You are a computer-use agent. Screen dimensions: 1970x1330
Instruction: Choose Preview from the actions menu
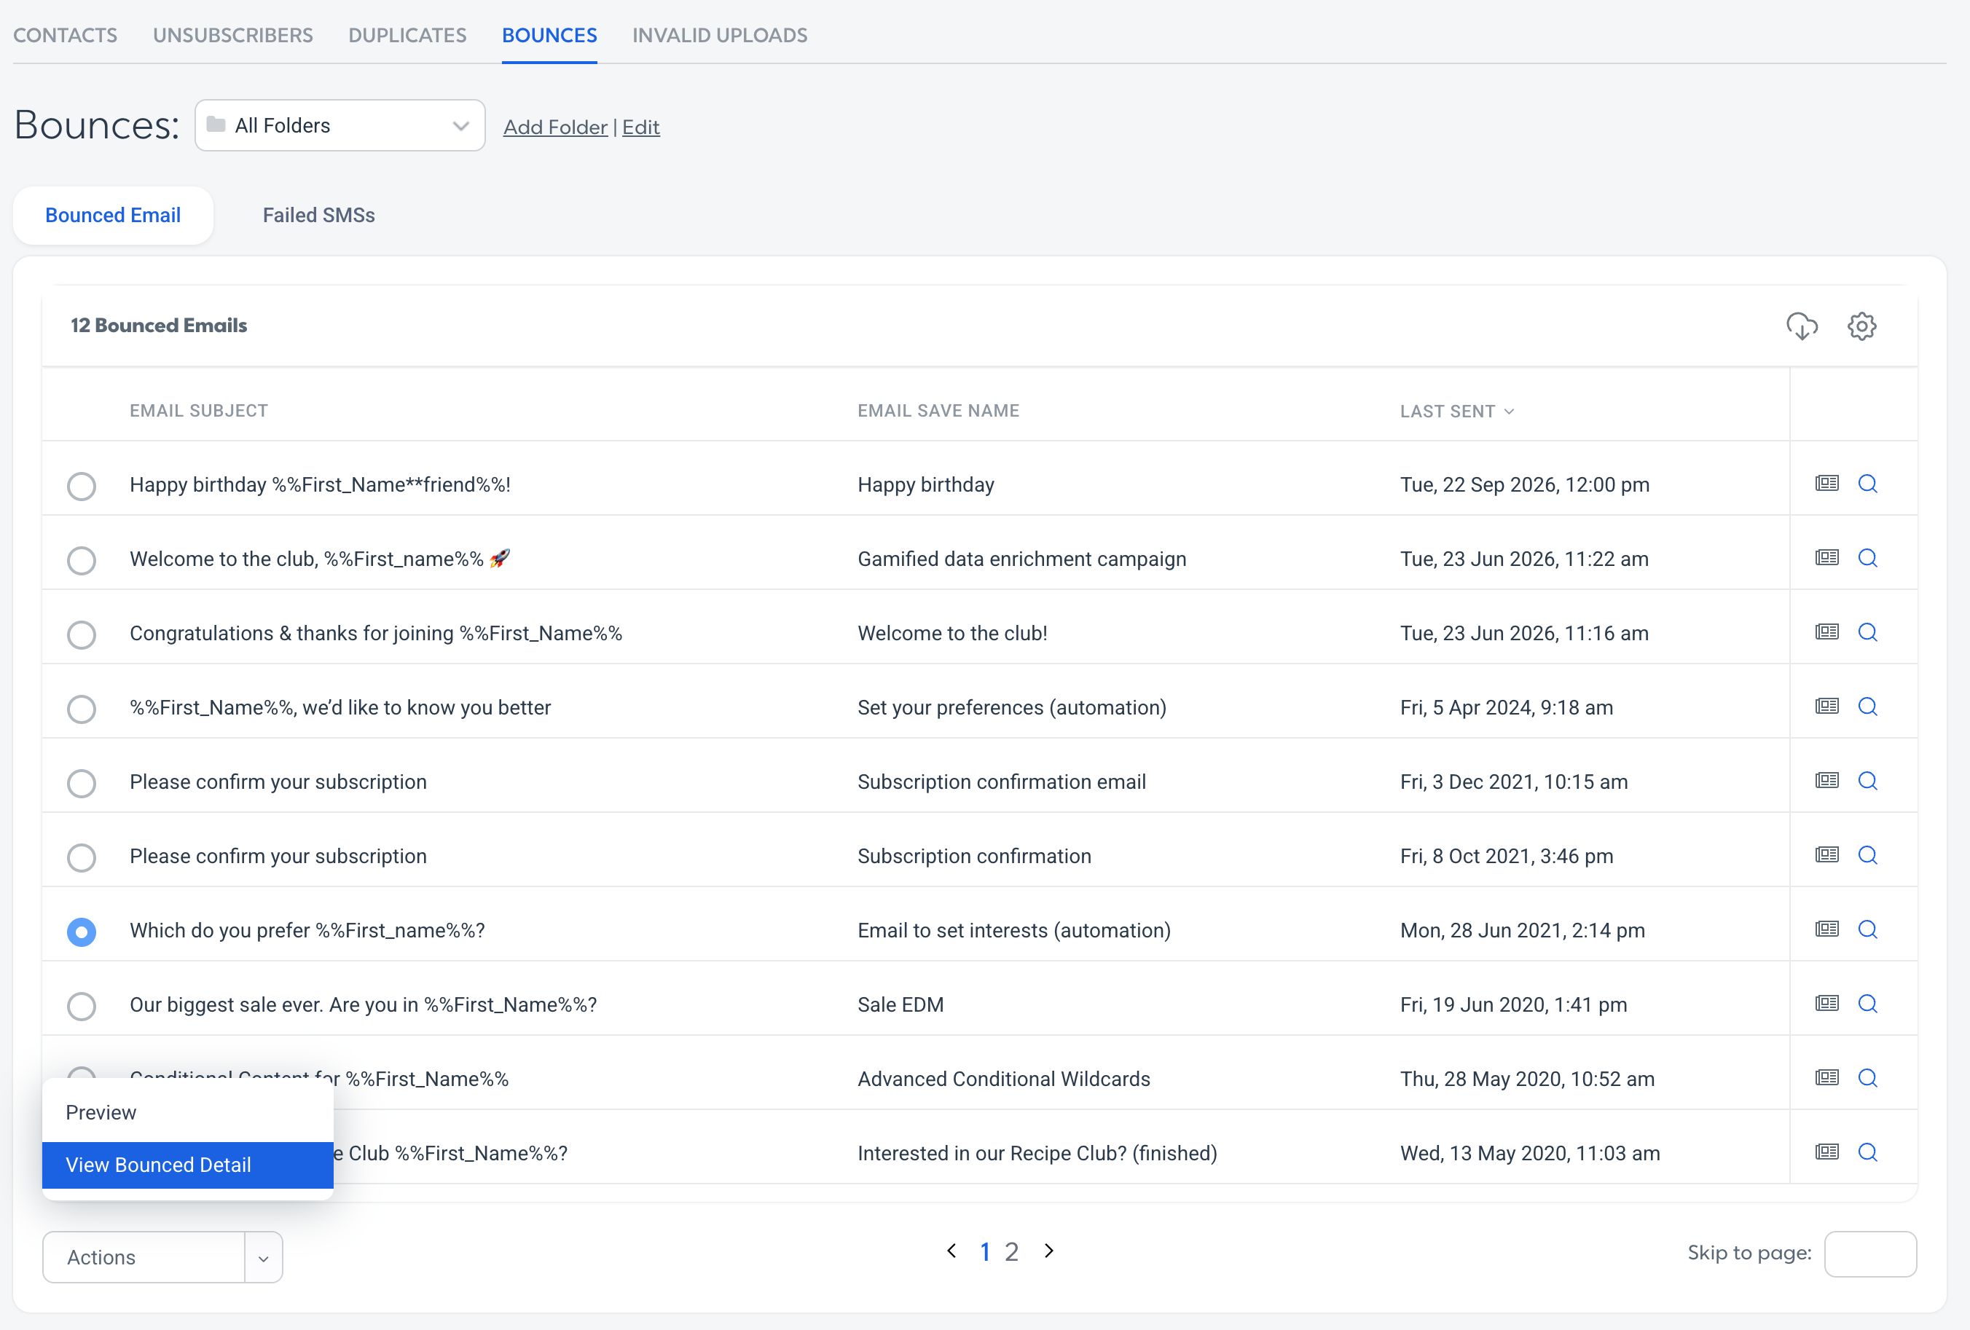188,1112
